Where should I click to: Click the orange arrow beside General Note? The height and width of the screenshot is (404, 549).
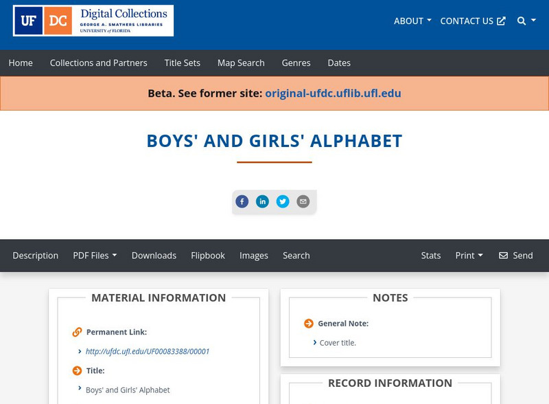point(307,322)
